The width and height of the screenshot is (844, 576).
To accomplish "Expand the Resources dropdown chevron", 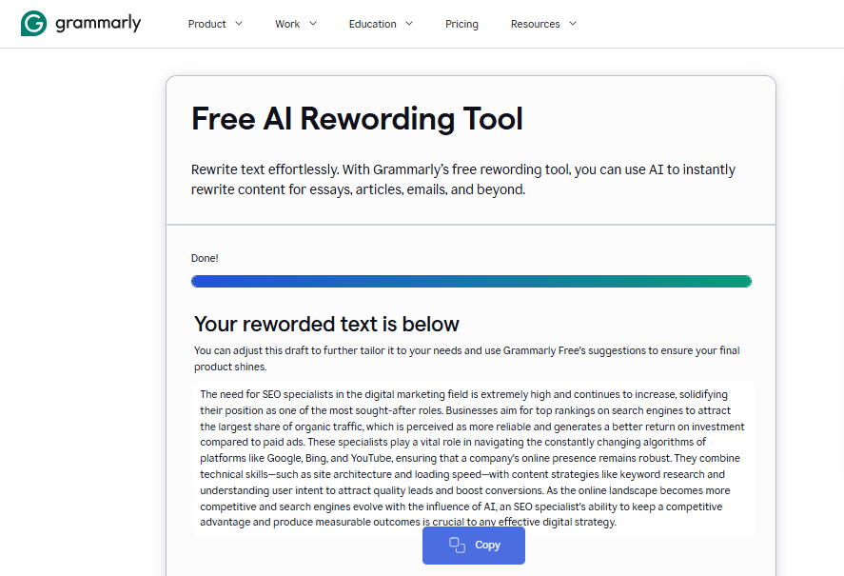I will coord(572,24).
